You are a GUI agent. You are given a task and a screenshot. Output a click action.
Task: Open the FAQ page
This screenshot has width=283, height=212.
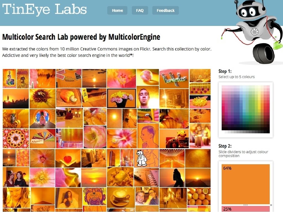pyautogui.click(x=140, y=10)
